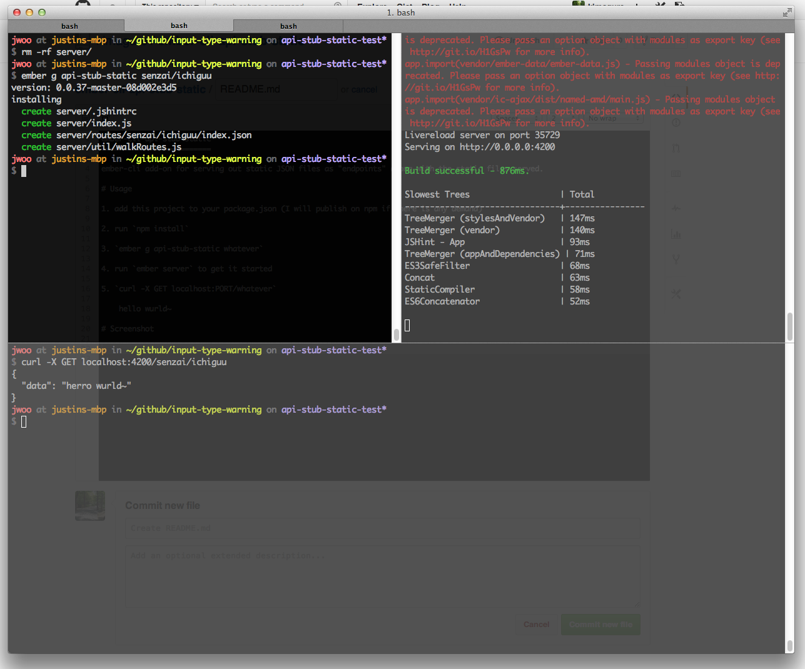The height and width of the screenshot is (669, 805).
Task: Open the Settings tools icon in the GitHub sidebar
Action: pyautogui.click(x=676, y=293)
